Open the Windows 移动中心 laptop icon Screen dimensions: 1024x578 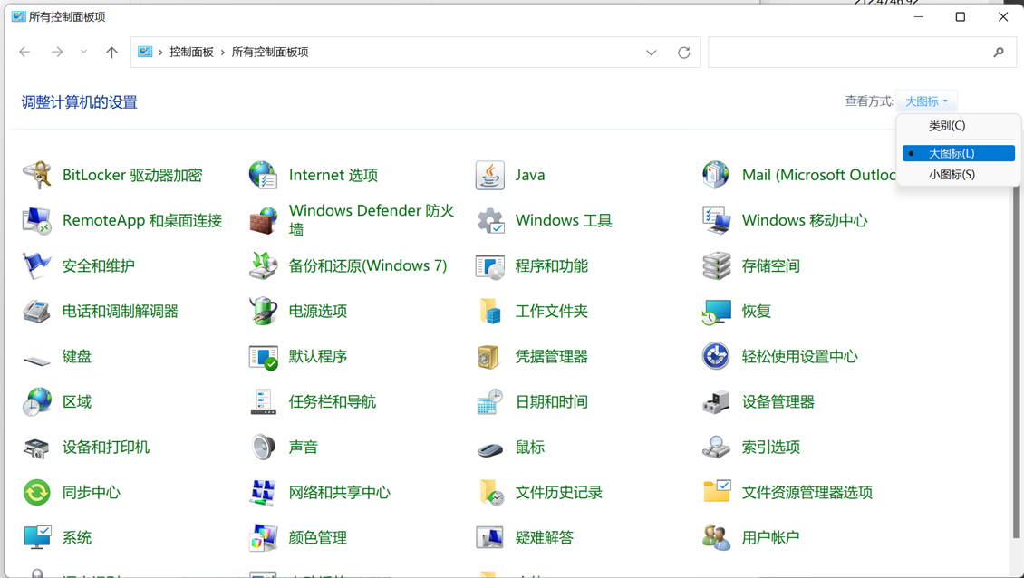tap(717, 220)
